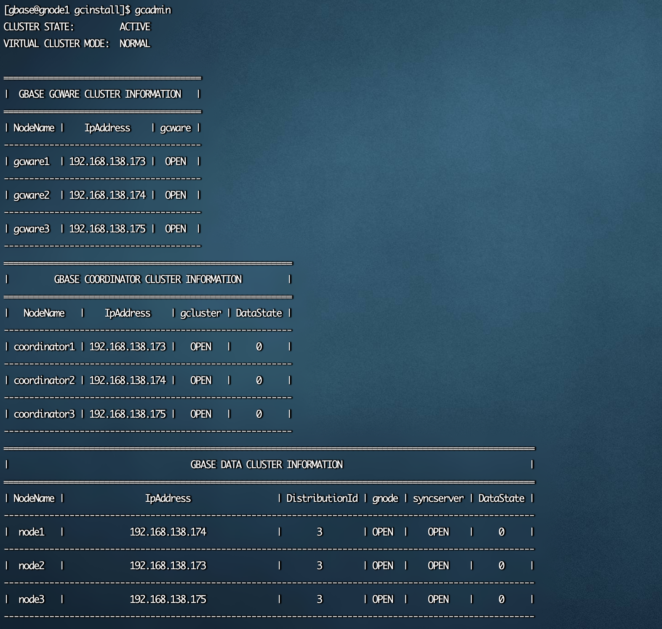This screenshot has height=629, width=662.
Task: Click the OPEN status in the gcware2 row
Action: coord(176,195)
